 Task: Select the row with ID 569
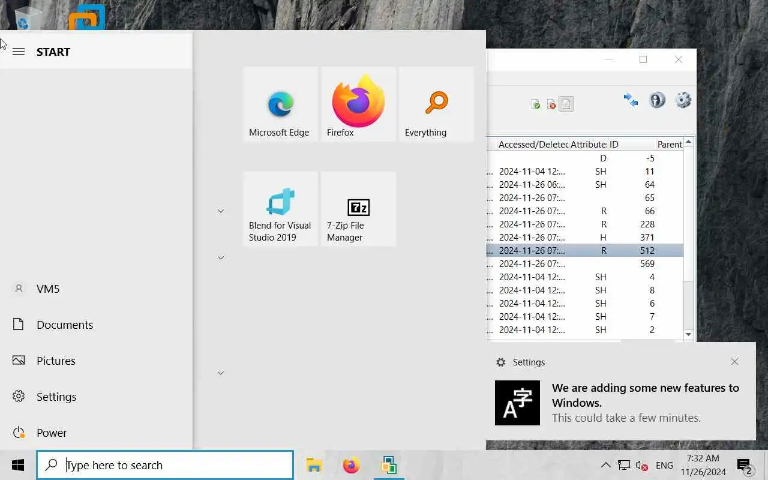pyautogui.click(x=585, y=264)
